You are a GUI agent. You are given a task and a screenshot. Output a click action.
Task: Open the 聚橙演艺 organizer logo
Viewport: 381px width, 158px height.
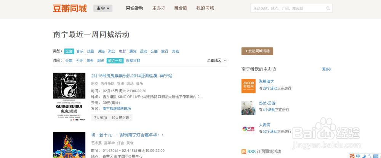[248, 86]
